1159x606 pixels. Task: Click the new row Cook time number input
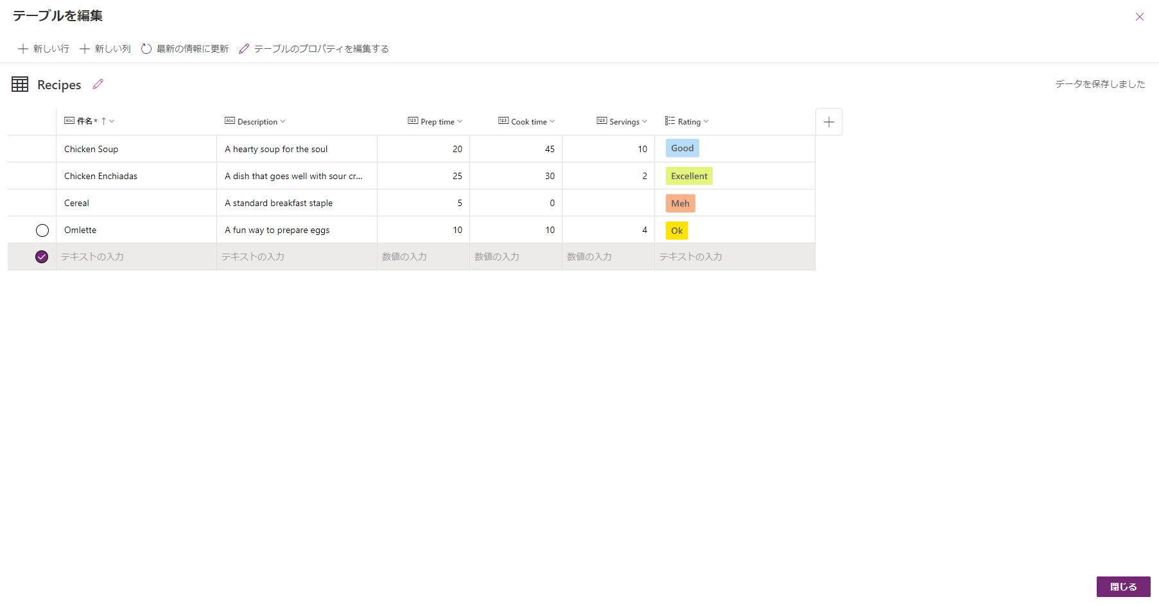[516, 257]
